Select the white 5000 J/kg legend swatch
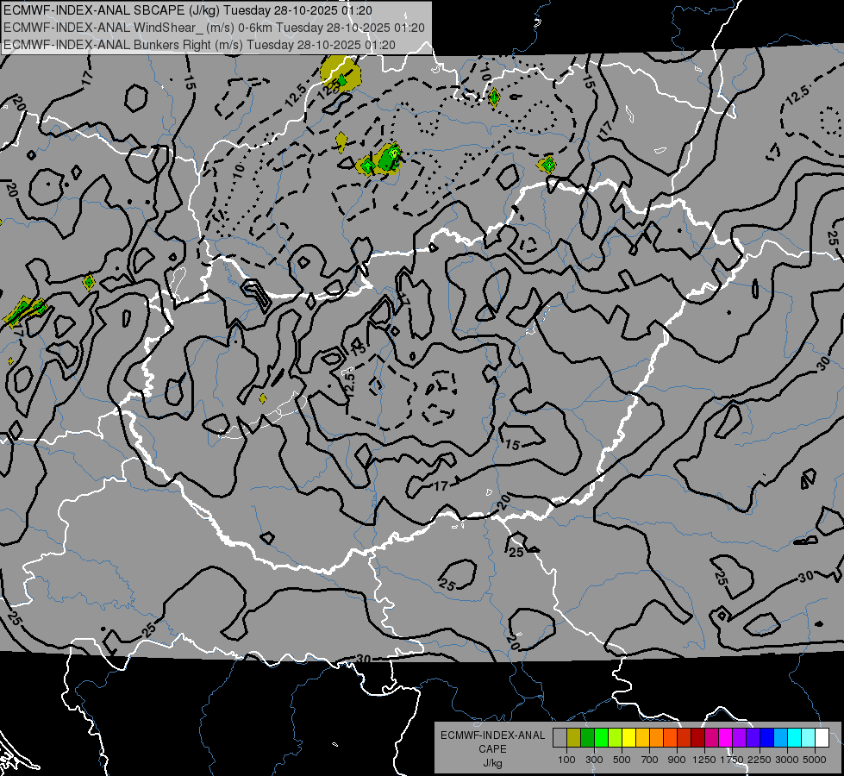Screen dimensions: 844x776 point(822,737)
